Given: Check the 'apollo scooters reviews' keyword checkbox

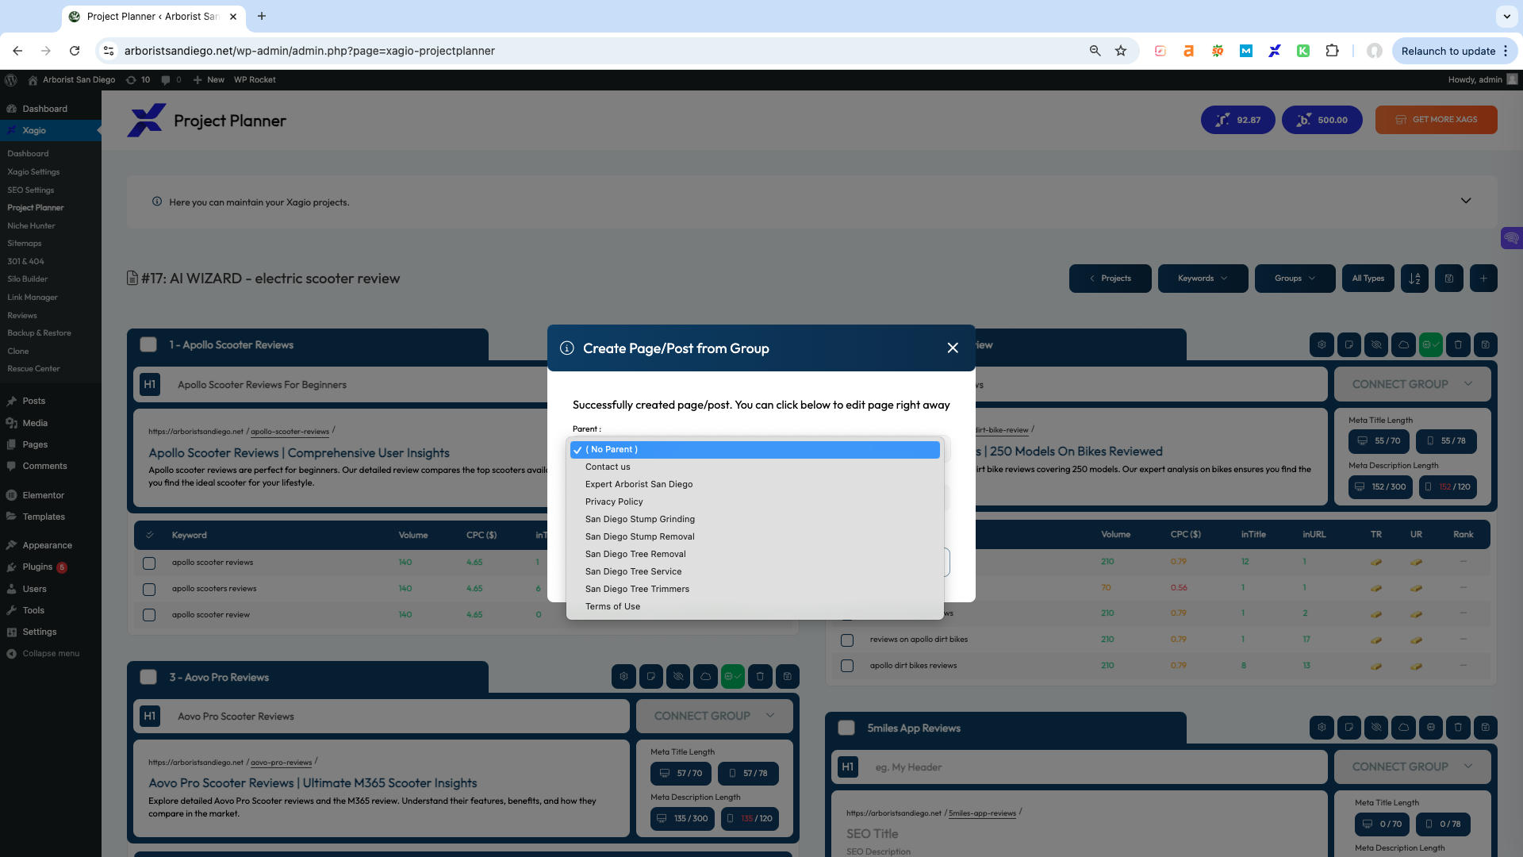Looking at the screenshot, I should 149,589.
